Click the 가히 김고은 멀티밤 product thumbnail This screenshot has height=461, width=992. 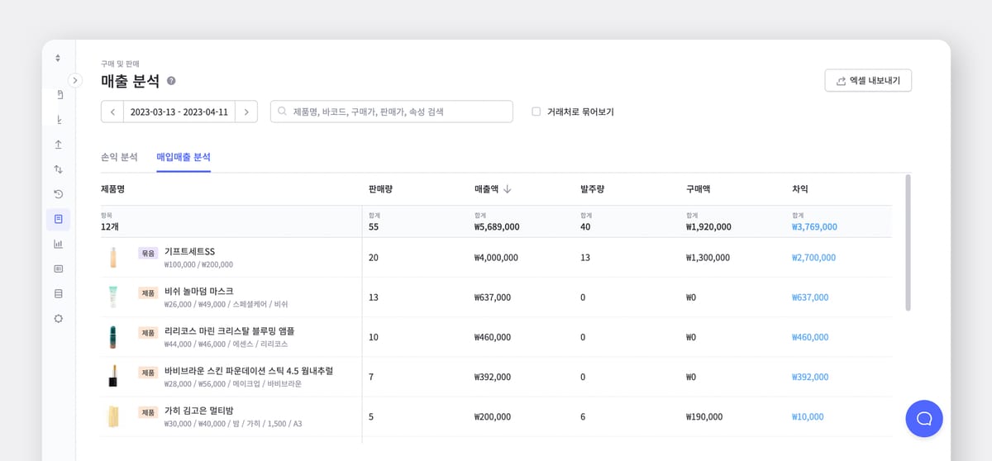(x=112, y=416)
